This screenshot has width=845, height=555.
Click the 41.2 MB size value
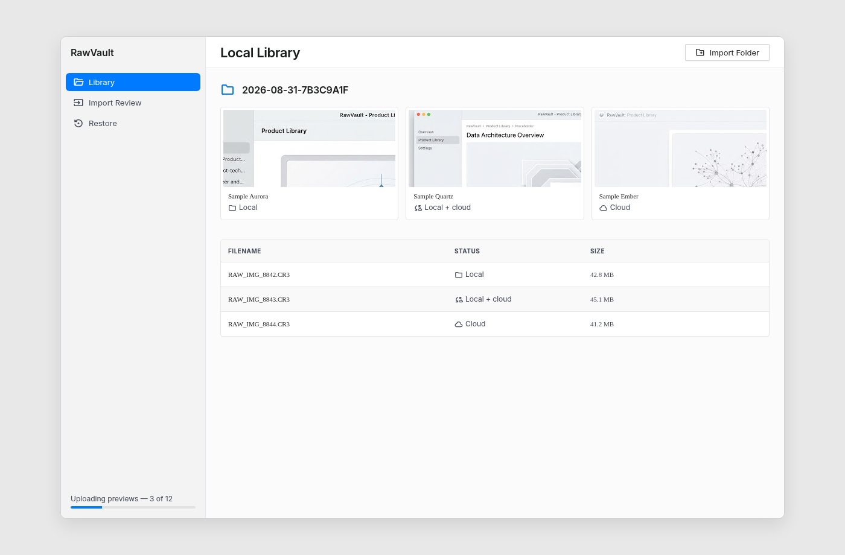click(x=602, y=324)
